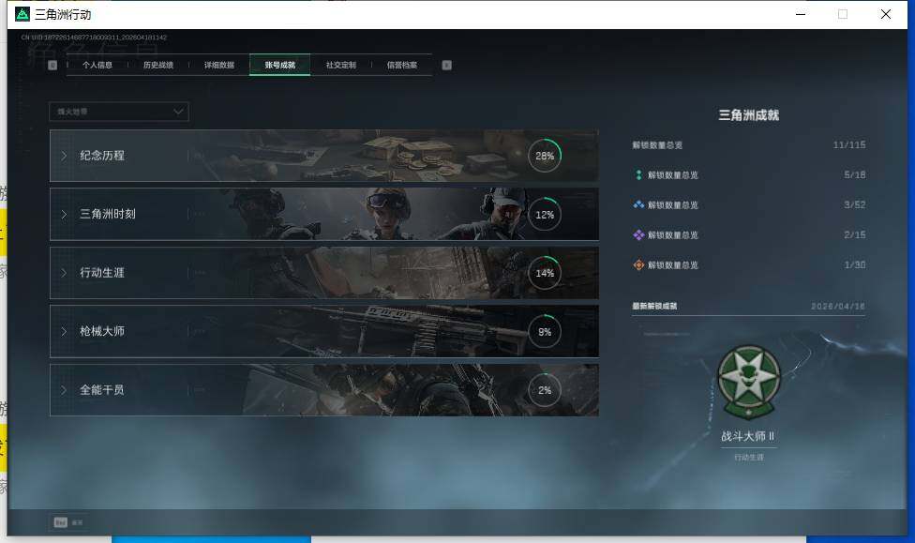Click the Delta Force app icon in title bar
The width and height of the screenshot is (915, 543).
(22, 14)
